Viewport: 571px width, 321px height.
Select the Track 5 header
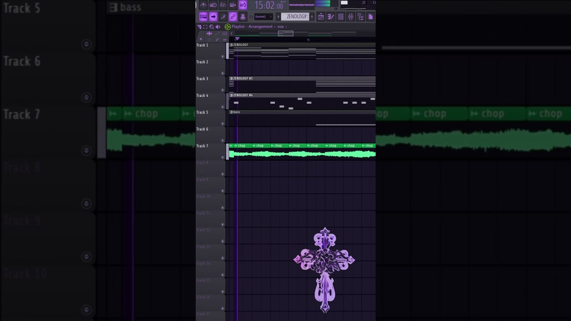(x=211, y=118)
